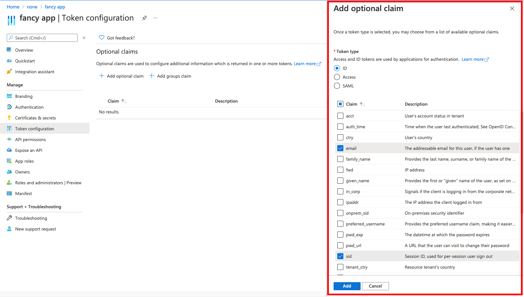Viewport: 524px width, 297px height.
Task: Click the pin icon next to Token configuration
Action: point(145,18)
